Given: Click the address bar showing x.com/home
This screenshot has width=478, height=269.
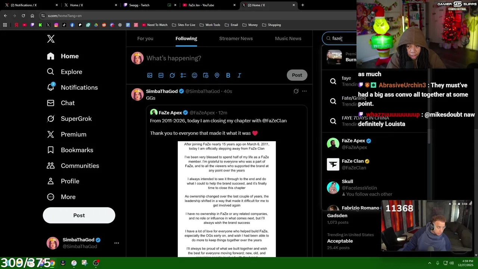Looking at the screenshot, I should (198, 16).
